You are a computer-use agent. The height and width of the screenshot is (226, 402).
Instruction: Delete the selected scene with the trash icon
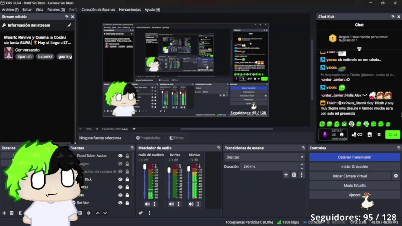click(x=12, y=213)
